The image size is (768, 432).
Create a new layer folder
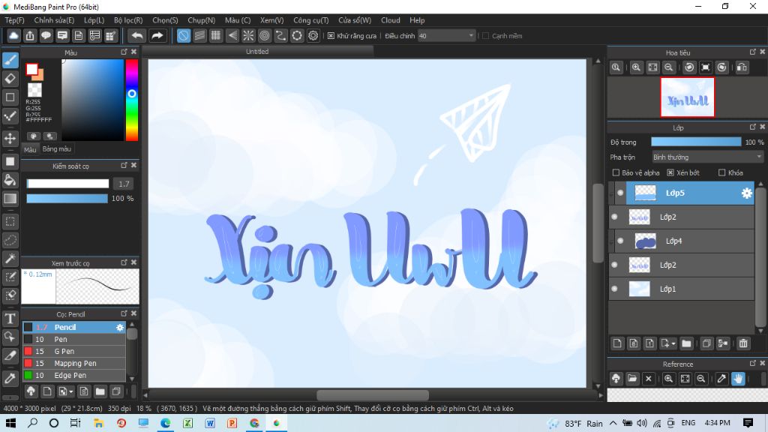click(686, 343)
